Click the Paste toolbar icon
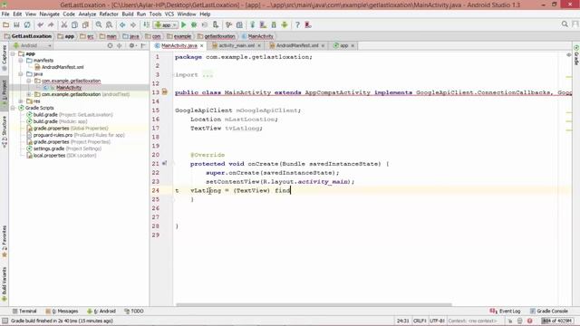580x326 pixels. [85, 24]
